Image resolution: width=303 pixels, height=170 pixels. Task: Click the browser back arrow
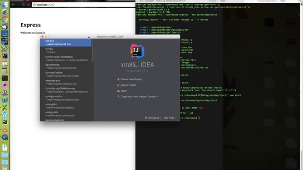click(13, 5)
